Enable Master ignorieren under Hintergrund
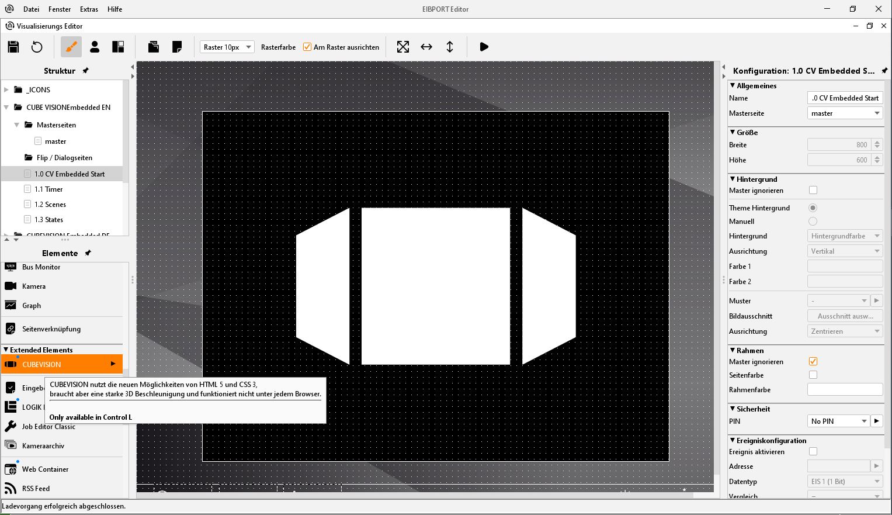This screenshot has width=892, height=515. coord(813,190)
